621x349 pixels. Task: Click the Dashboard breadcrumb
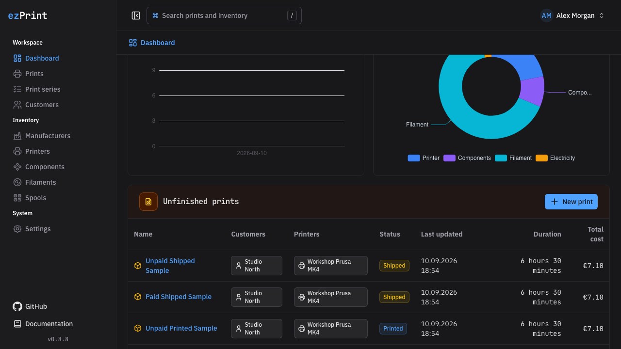coord(152,43)
